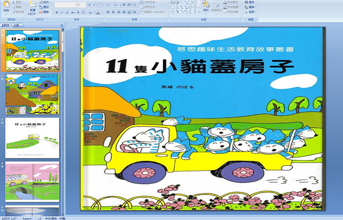Close the slides thumbnail pane
The image size is (343, 220).
click(x=62, y=25)
